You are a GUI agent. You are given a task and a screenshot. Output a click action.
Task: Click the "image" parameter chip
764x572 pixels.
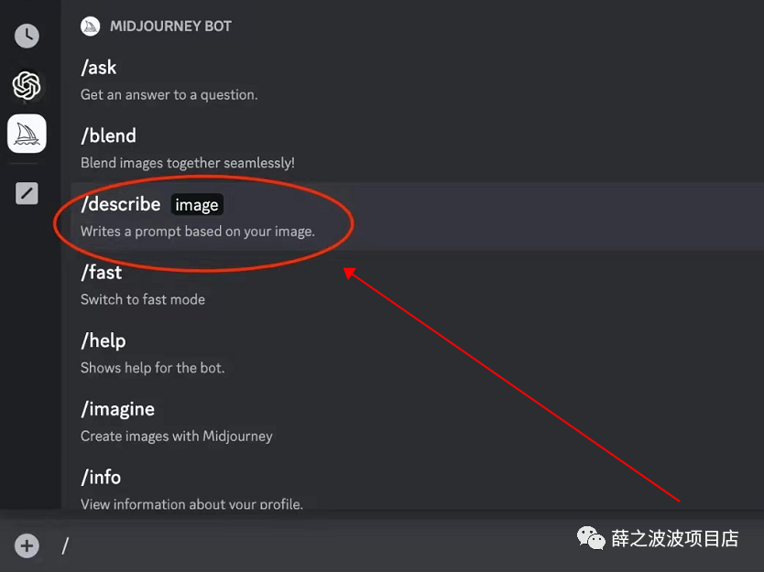point(197,205)
